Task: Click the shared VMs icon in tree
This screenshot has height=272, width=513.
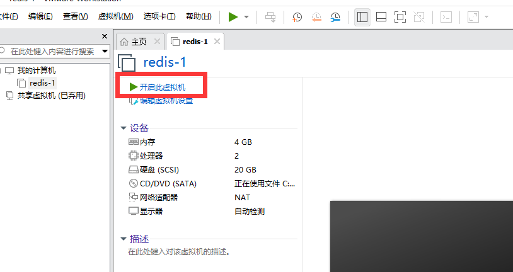Action: coord(9,96)
